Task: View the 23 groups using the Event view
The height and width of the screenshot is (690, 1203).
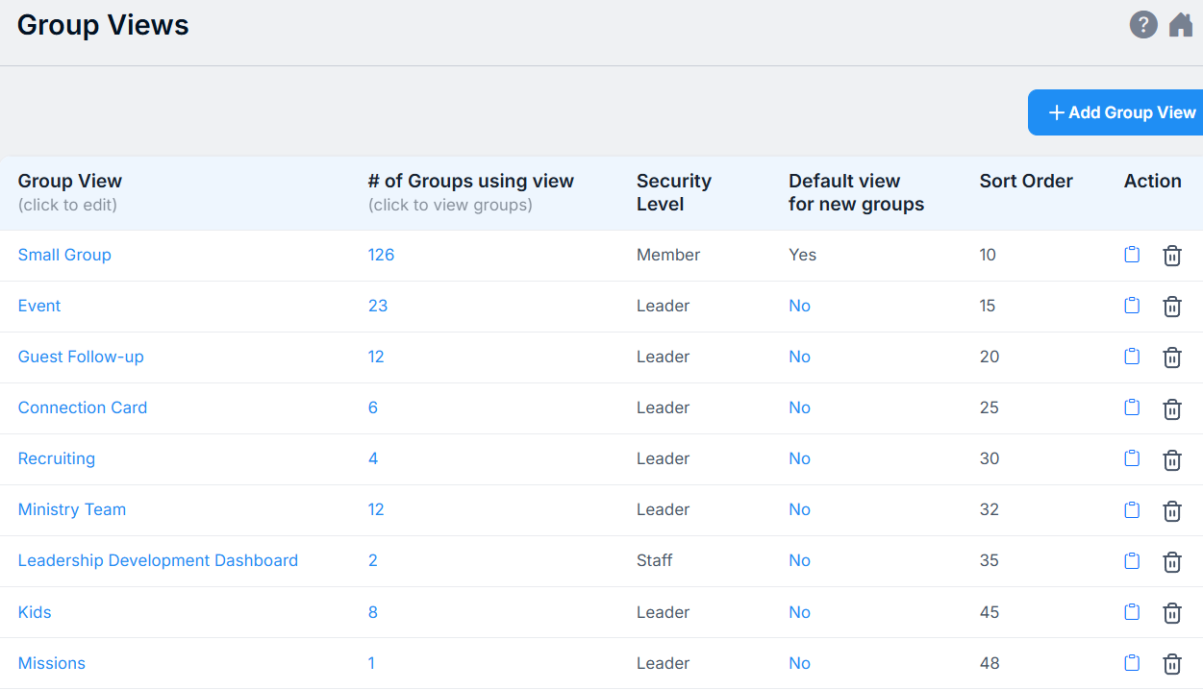Action: (378, 306)
